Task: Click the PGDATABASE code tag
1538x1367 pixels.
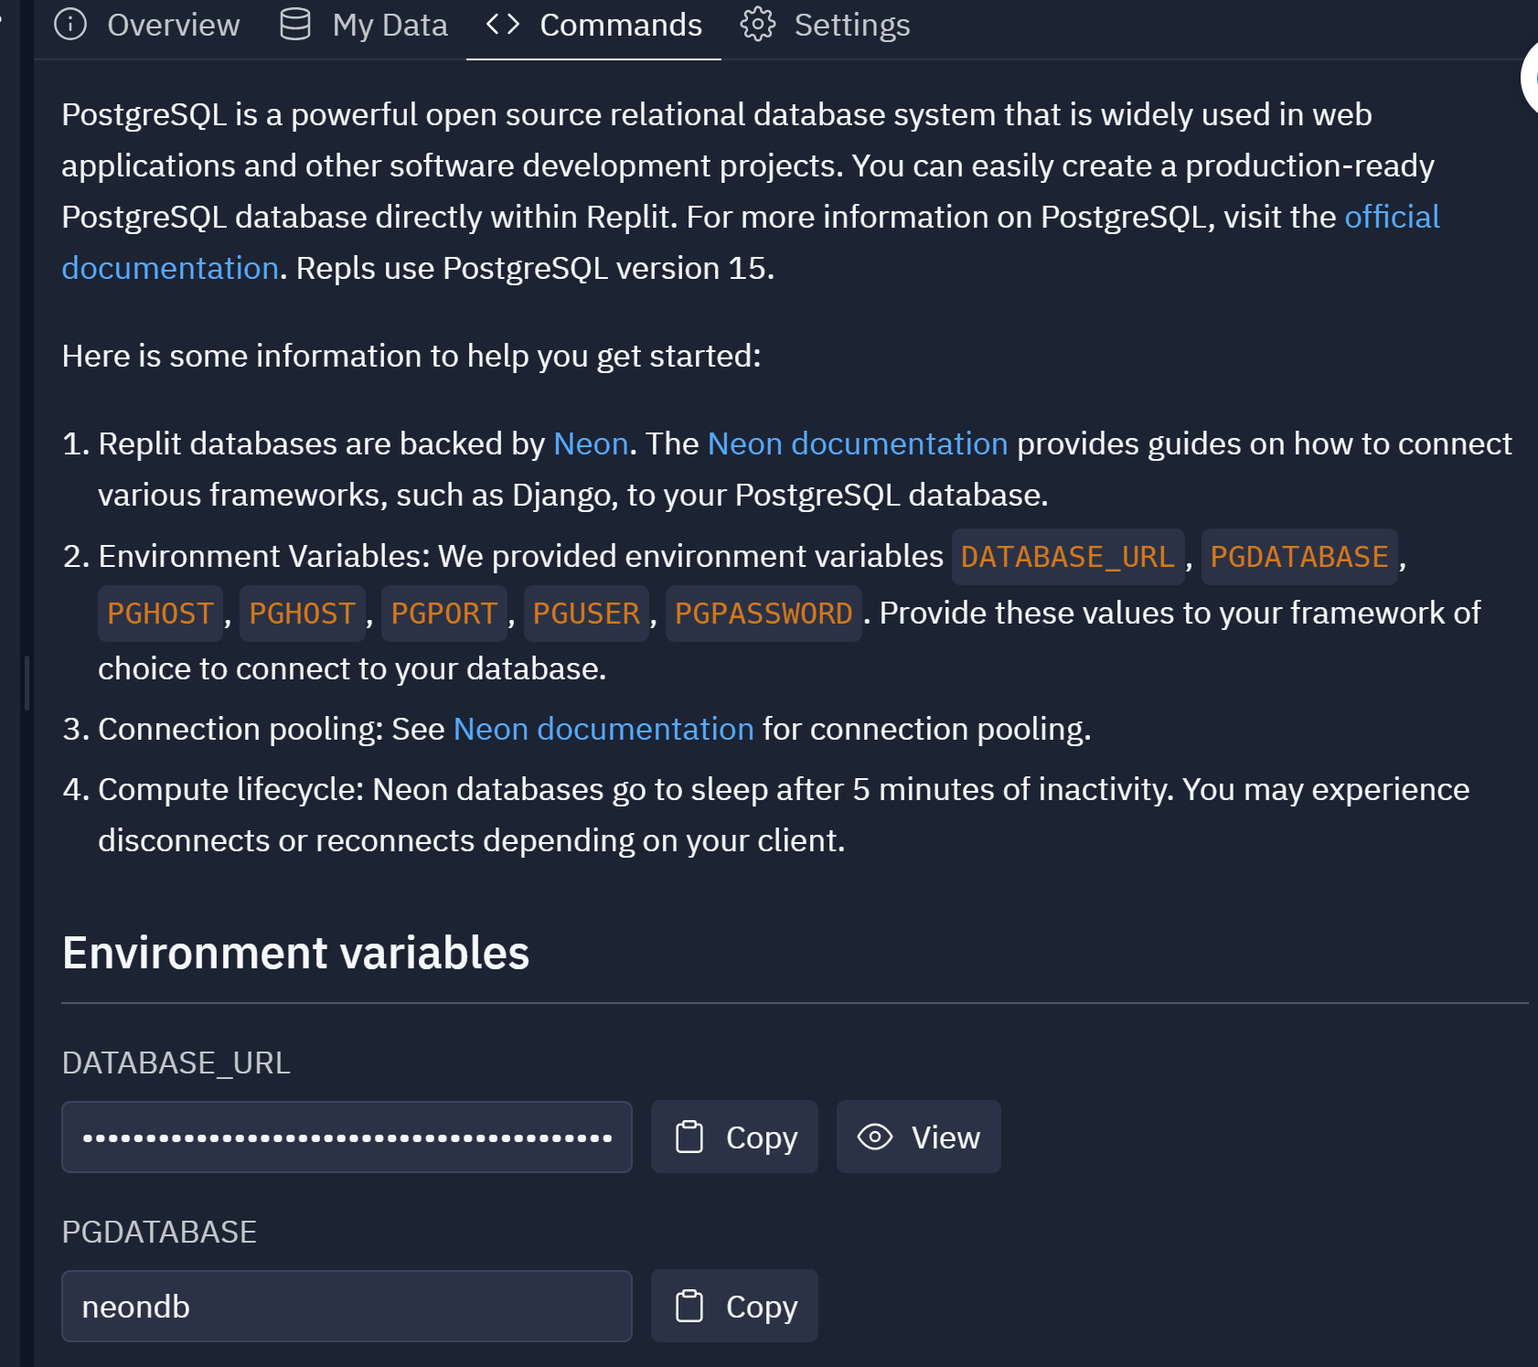Action: coord(1299,557)
